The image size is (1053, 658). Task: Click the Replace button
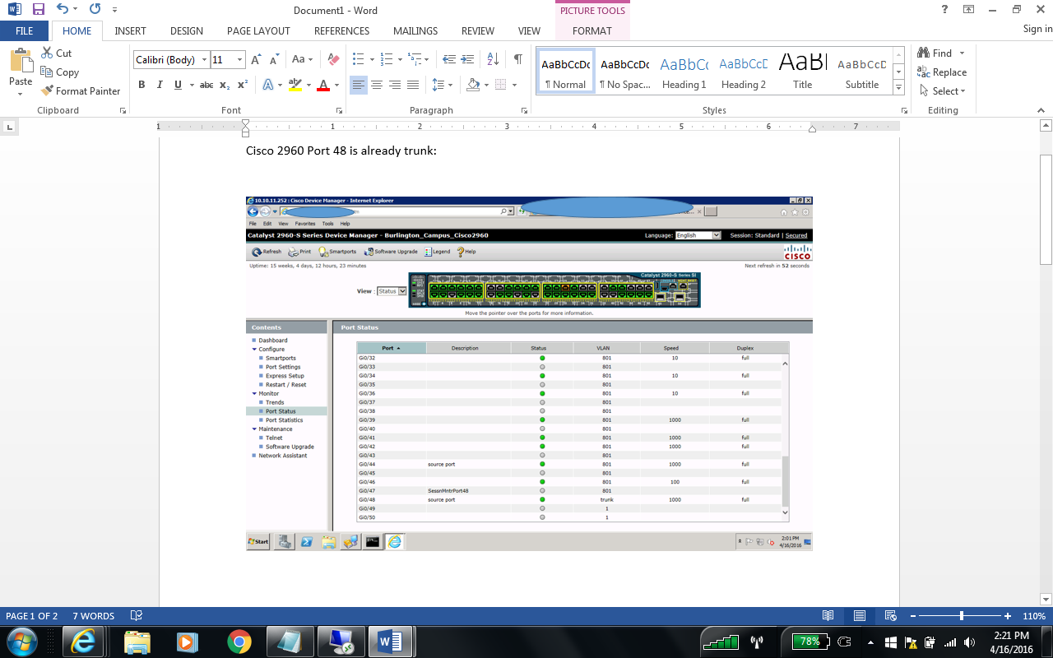click(943, 72)
